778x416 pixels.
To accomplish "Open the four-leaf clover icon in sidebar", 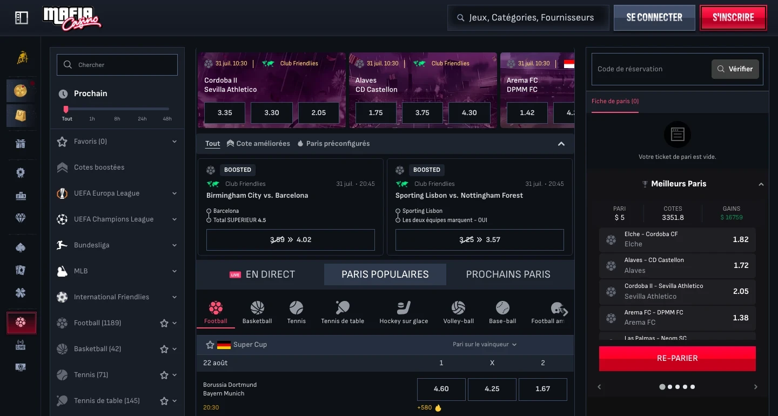I will pyautogui.click(x=21, y=293).
